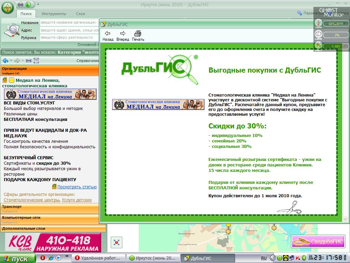Image resolution: width=350 pixels, height=263 pixels.
Task: Click the magnifier search icon beside Название
Action: click(x=12, y=30)
